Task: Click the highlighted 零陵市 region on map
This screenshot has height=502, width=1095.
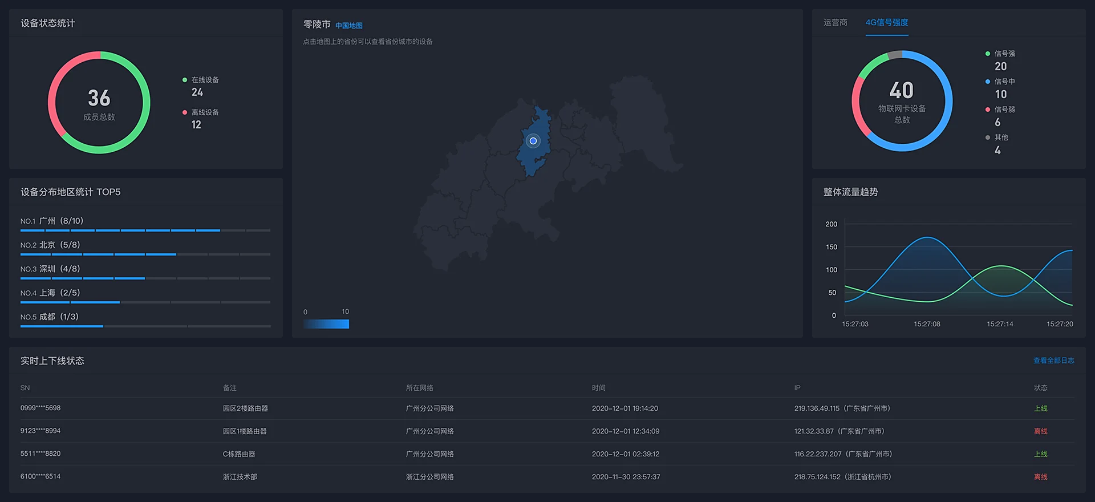Action: (x=536, y=160)
